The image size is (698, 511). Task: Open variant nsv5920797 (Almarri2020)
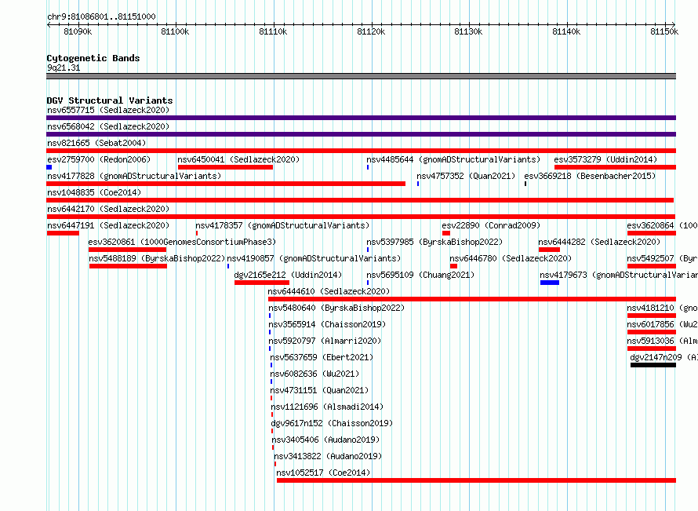coord(325,341)
